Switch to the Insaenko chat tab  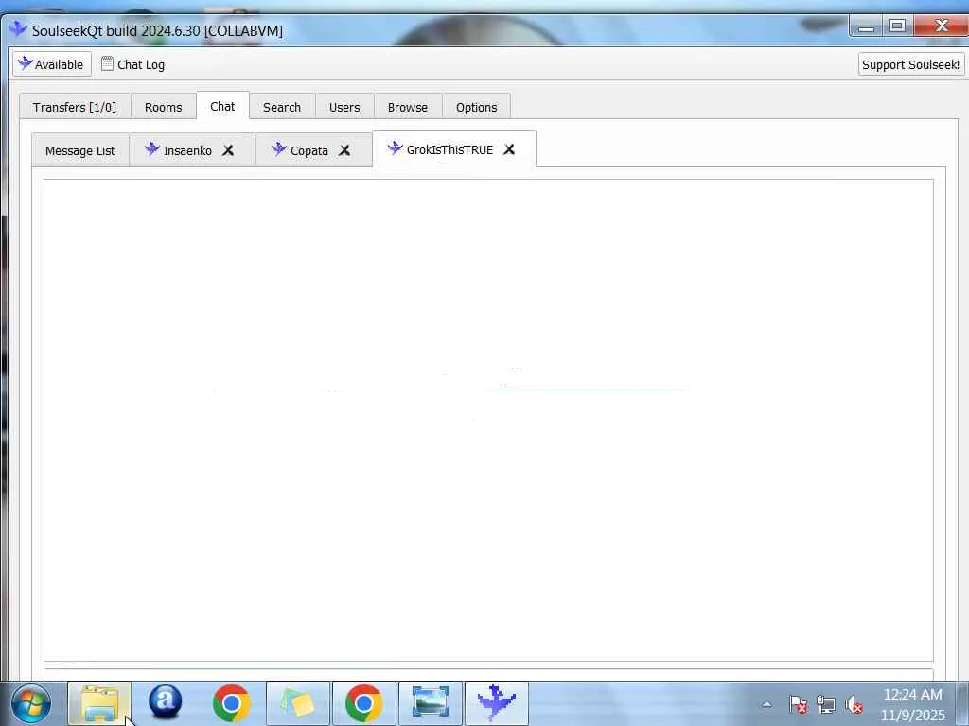[x=188, y=150]
